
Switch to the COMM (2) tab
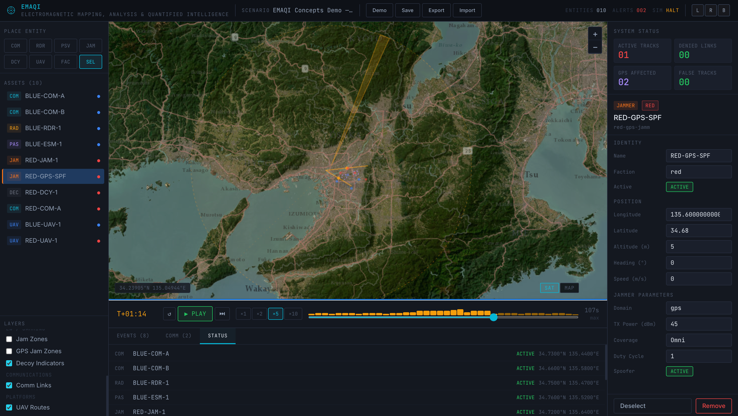point(178,336)
